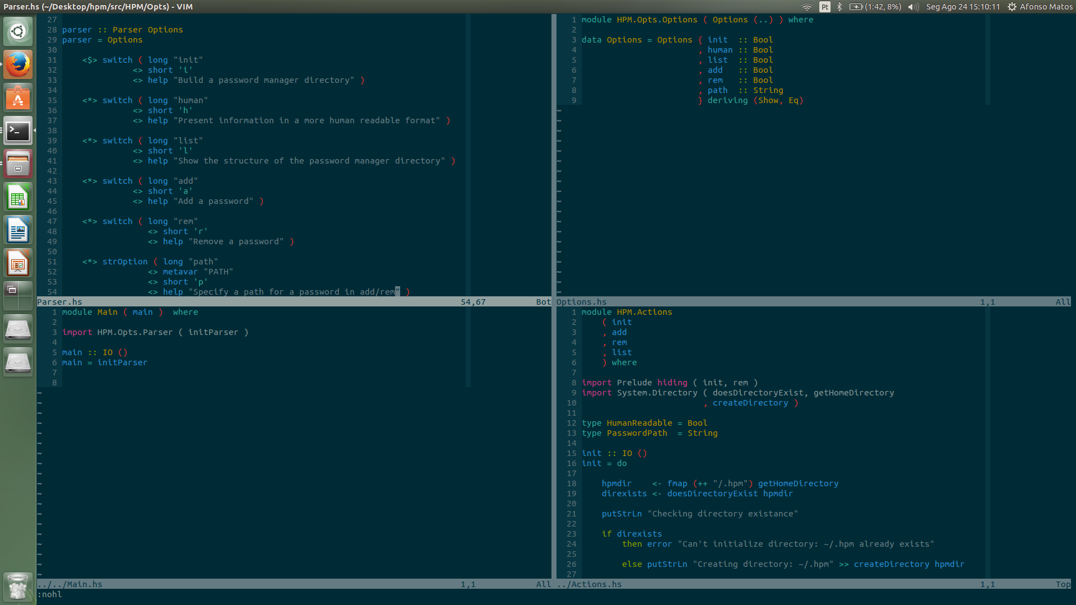1076x605 pixels.
Task: Click 'deriving (Show, Eq)' in Options.hs
Action: coord(755,100)
